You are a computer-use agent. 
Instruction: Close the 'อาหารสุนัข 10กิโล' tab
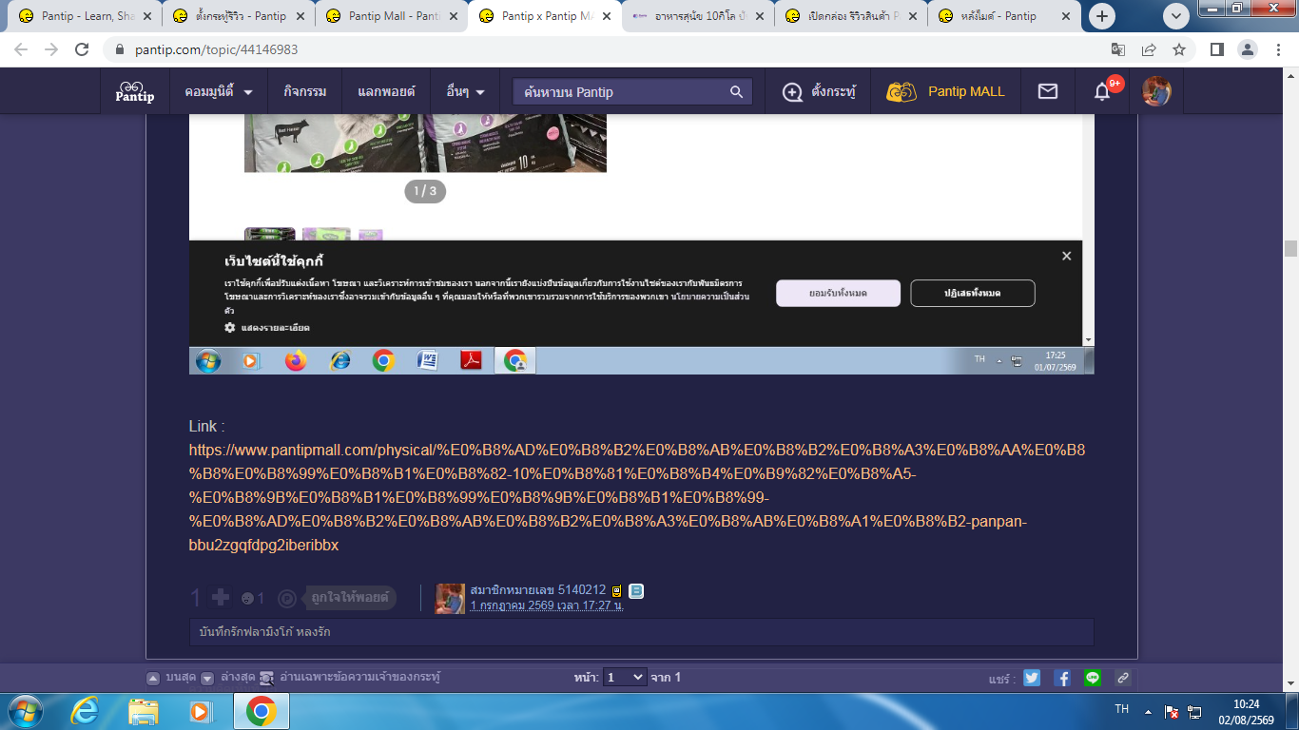pos(760,16)
